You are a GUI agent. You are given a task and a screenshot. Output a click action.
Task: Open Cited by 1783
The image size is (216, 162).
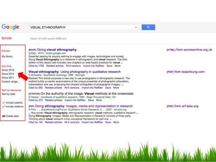36,66
